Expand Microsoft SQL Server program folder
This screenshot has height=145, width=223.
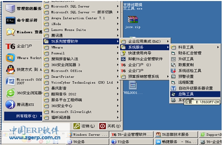(81, 6)
